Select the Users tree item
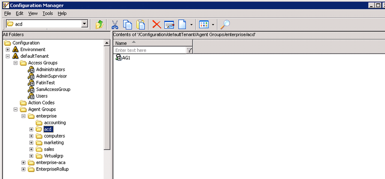 [42, 96]
